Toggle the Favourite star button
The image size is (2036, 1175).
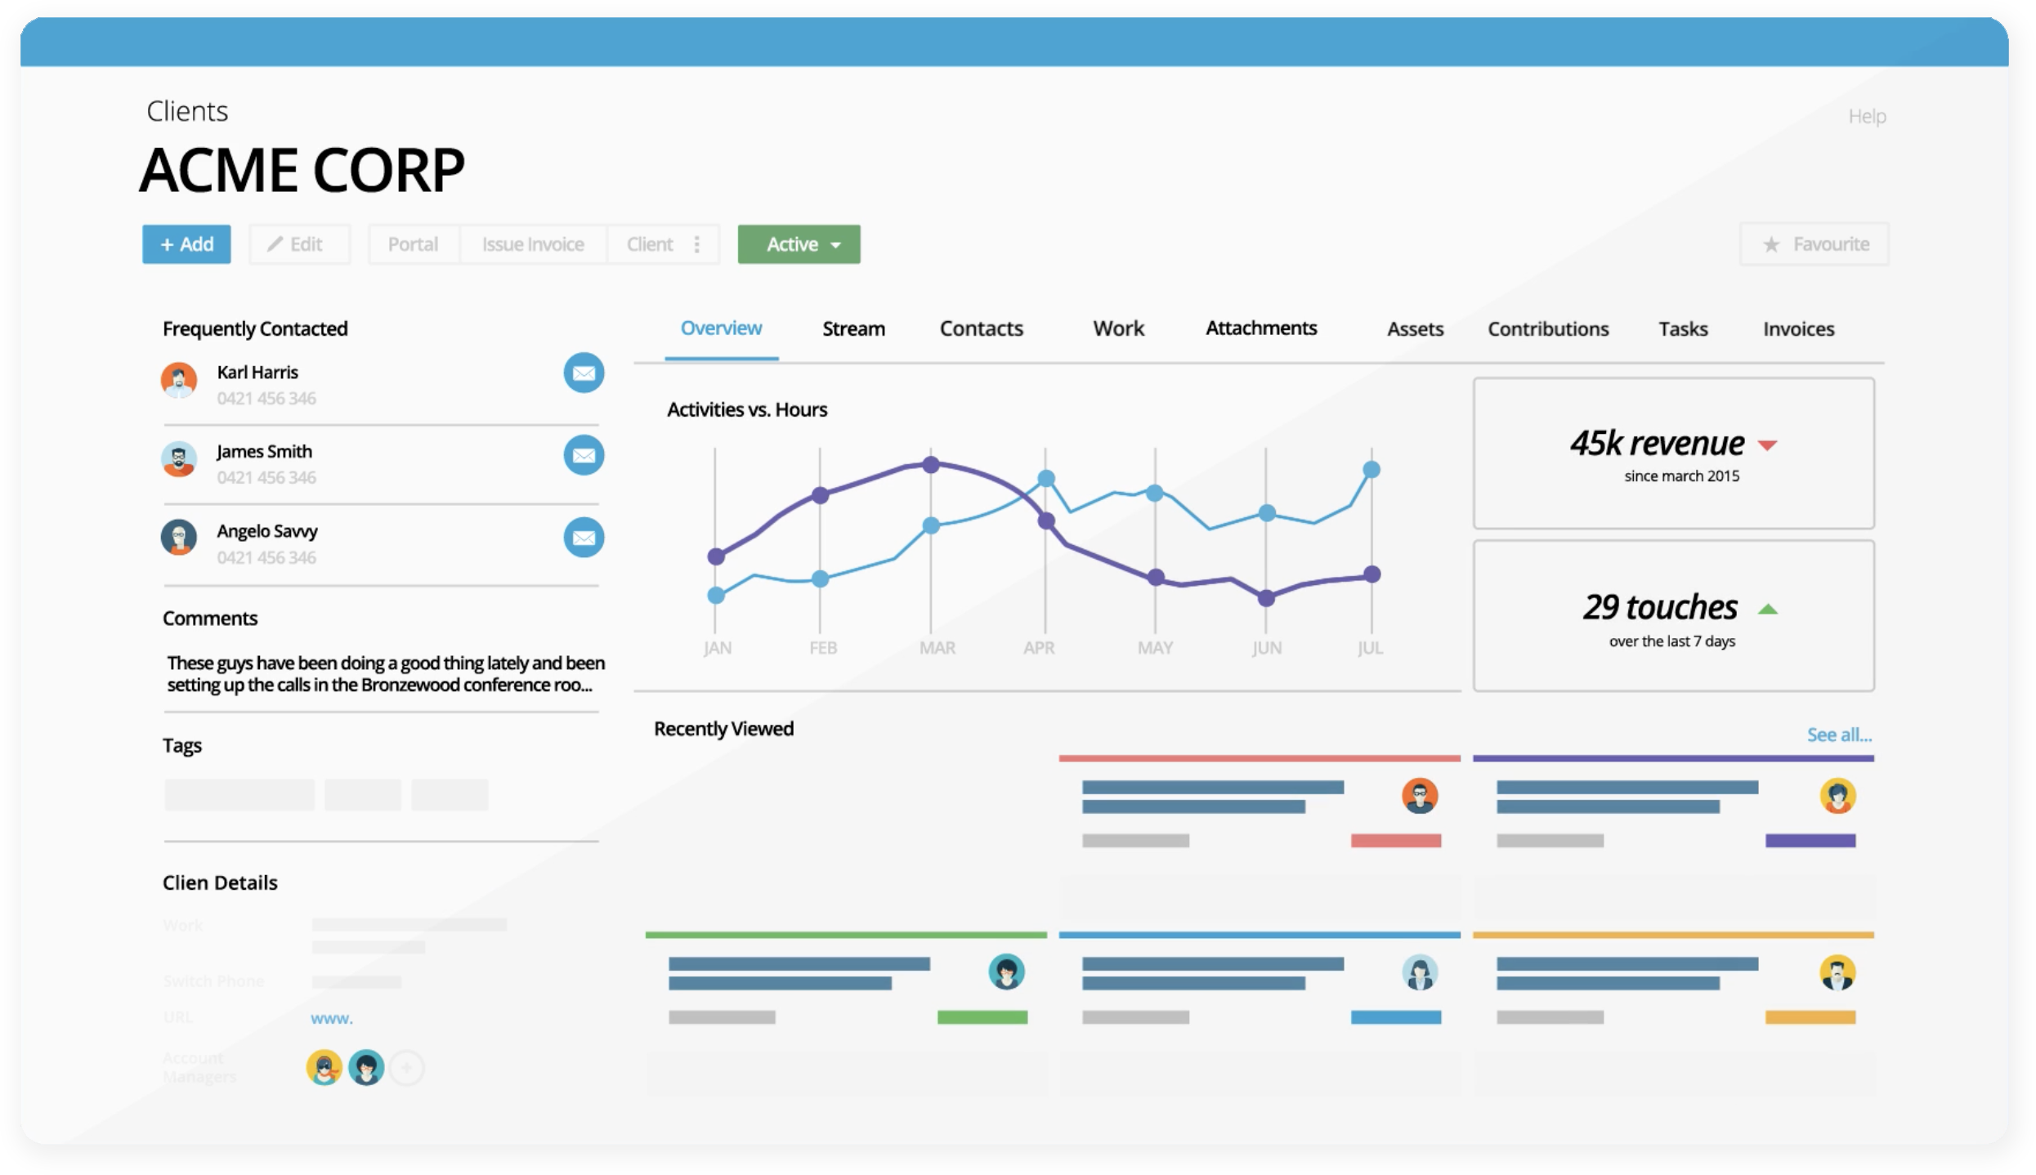click(1814, 244)
